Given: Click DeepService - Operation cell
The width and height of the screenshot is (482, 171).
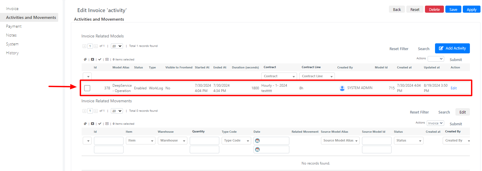Looking at the screenshot, I should click(122, 88).
